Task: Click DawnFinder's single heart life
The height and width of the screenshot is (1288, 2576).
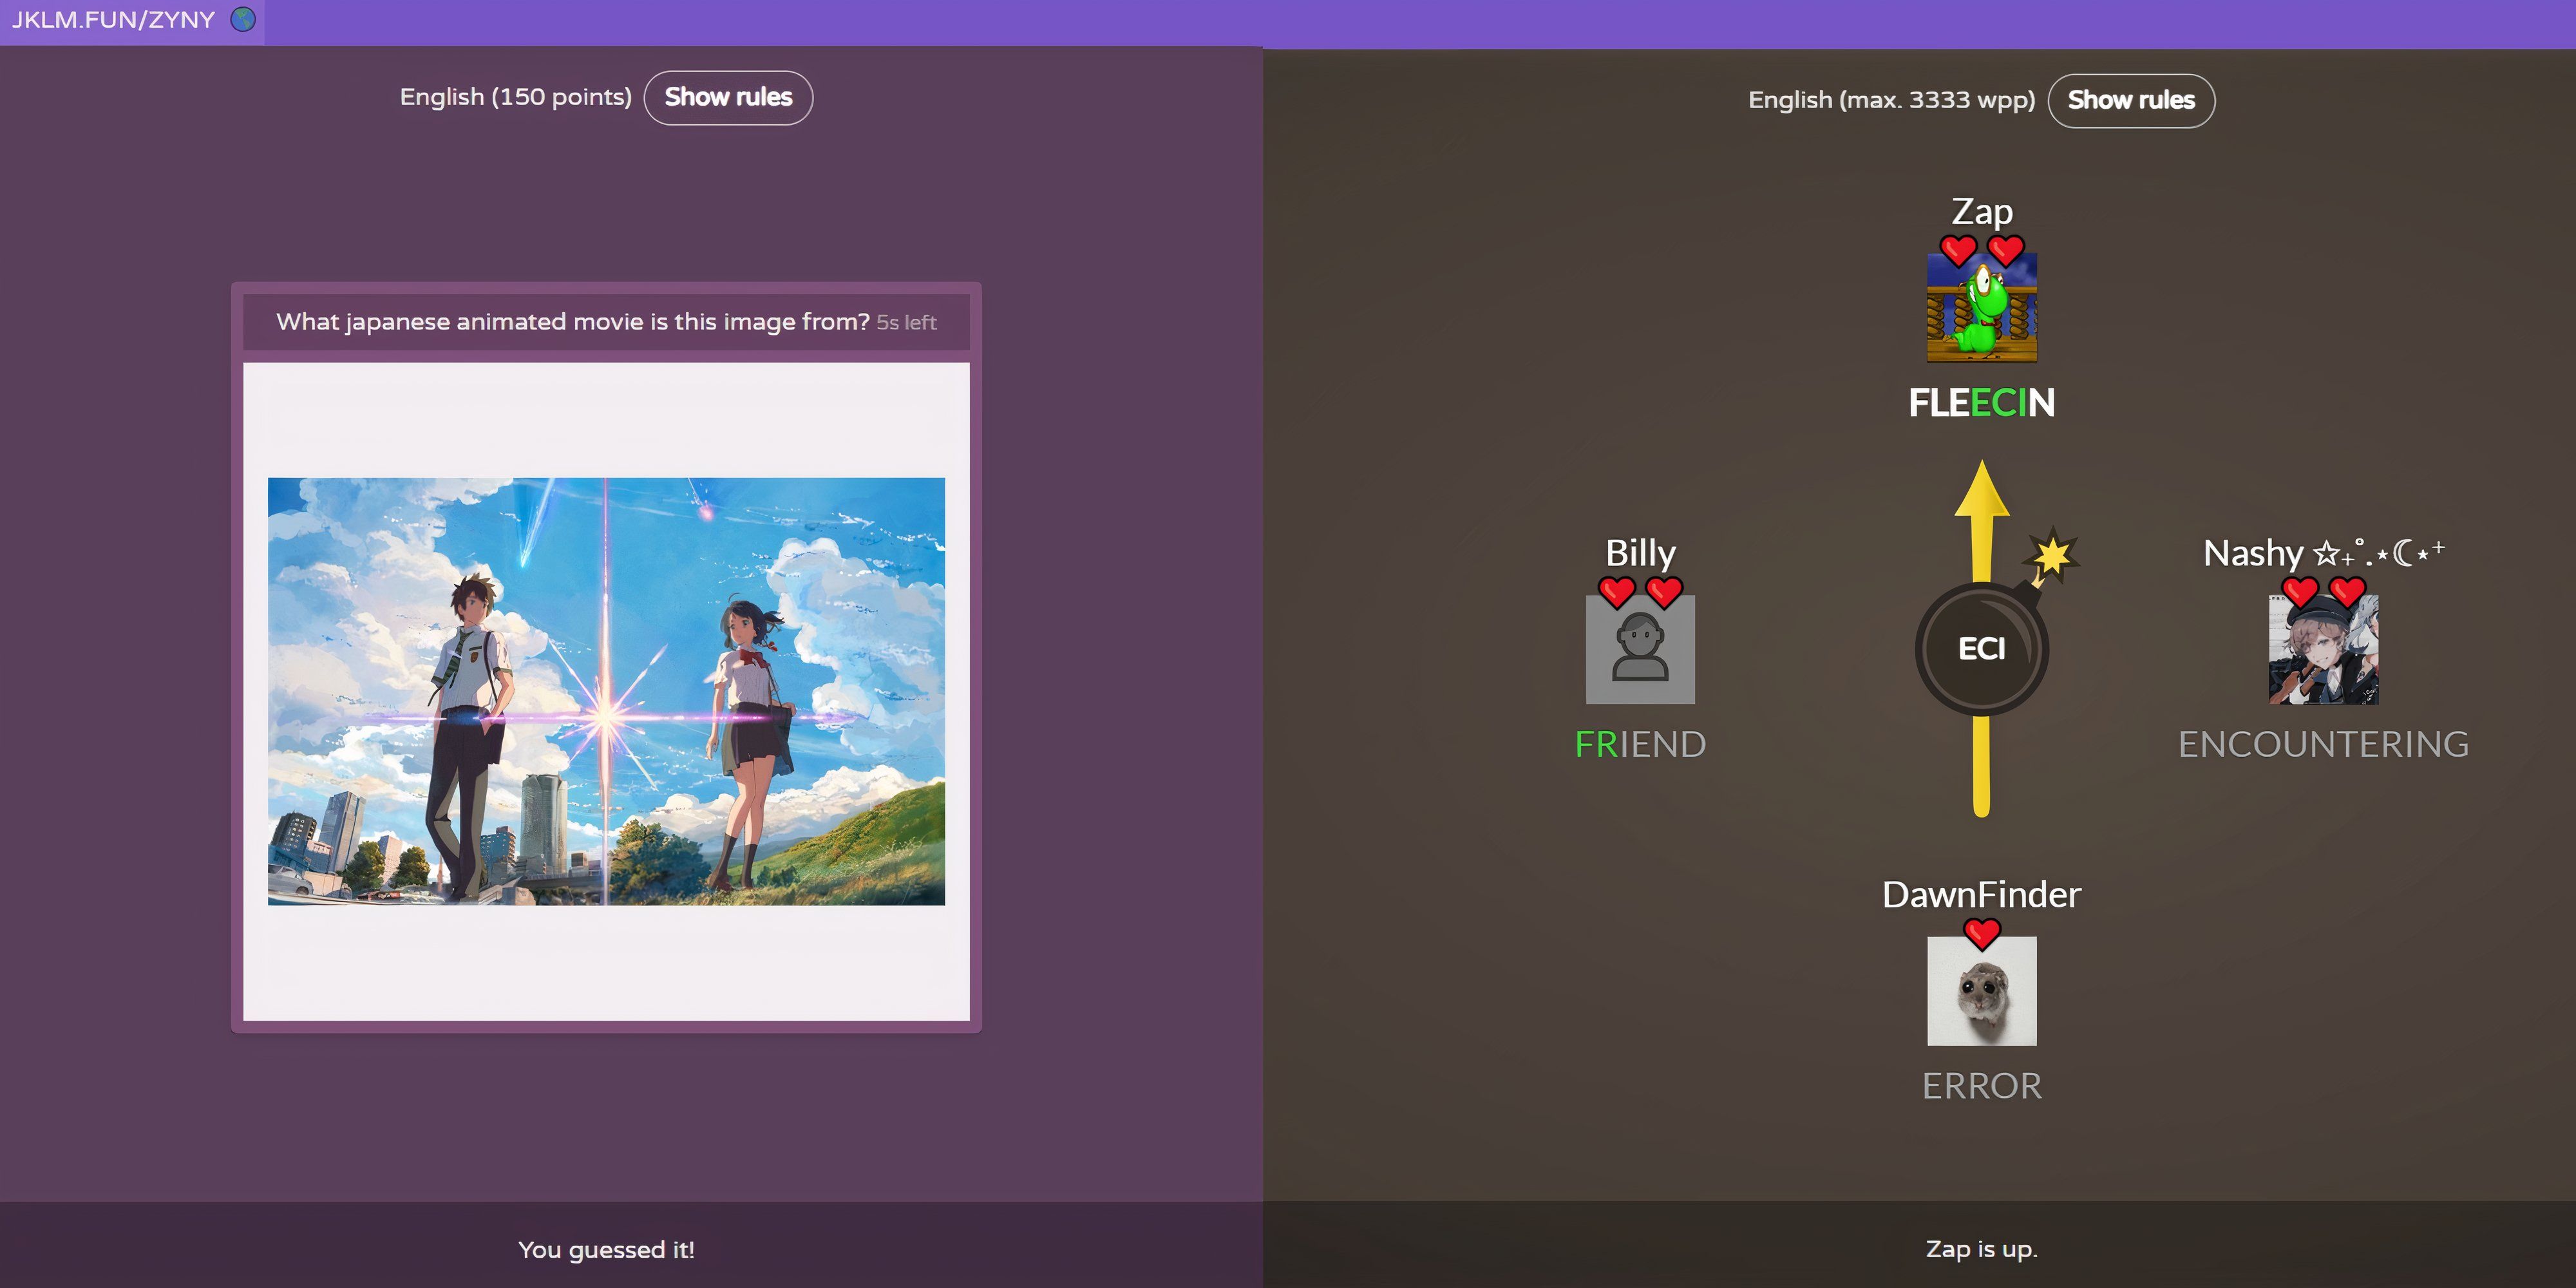Action: tap(1982, 934)
